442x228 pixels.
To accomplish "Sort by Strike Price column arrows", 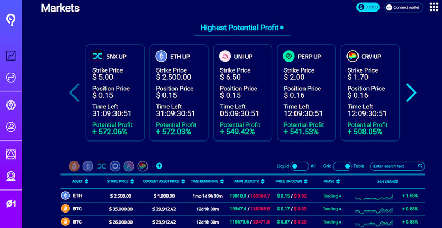I will point(132,182).
